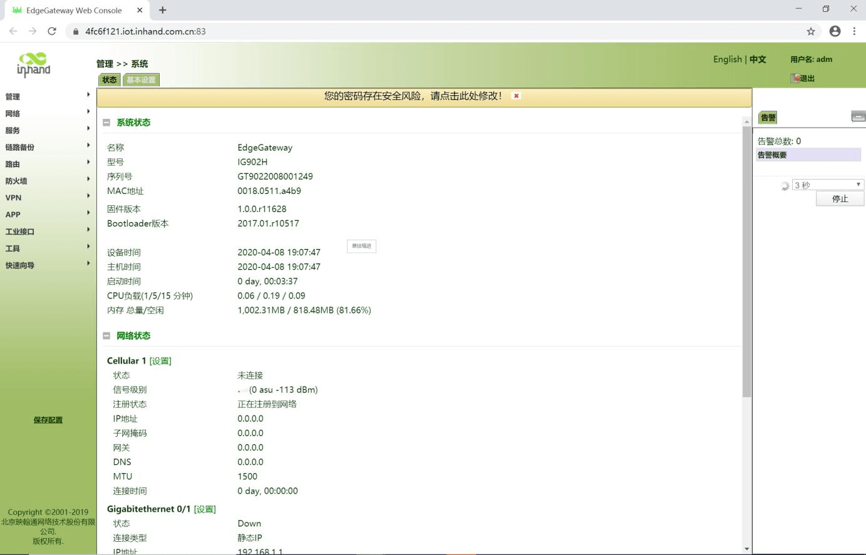Click the 用户名: adm label
Viewport: 866px width, 555px height.
pyautogui.click(x=811, y=59)
